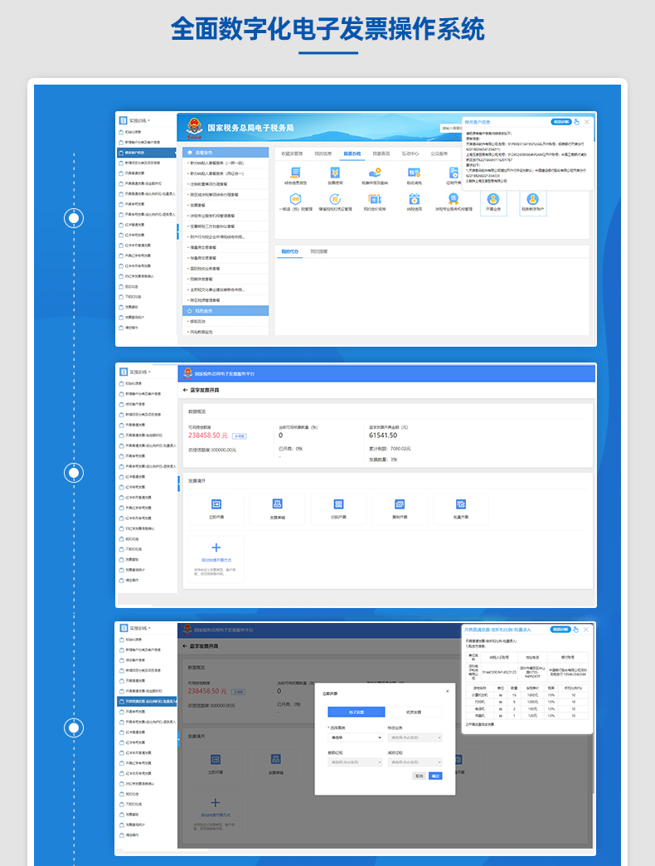Image resolution: width=655 pixels, height=866 pixels.
Task: Open the 我的提醒 tab
Action: coord(318,251)
